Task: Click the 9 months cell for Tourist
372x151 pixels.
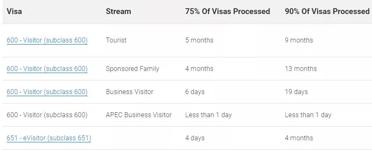Action: tap(299, 40)
